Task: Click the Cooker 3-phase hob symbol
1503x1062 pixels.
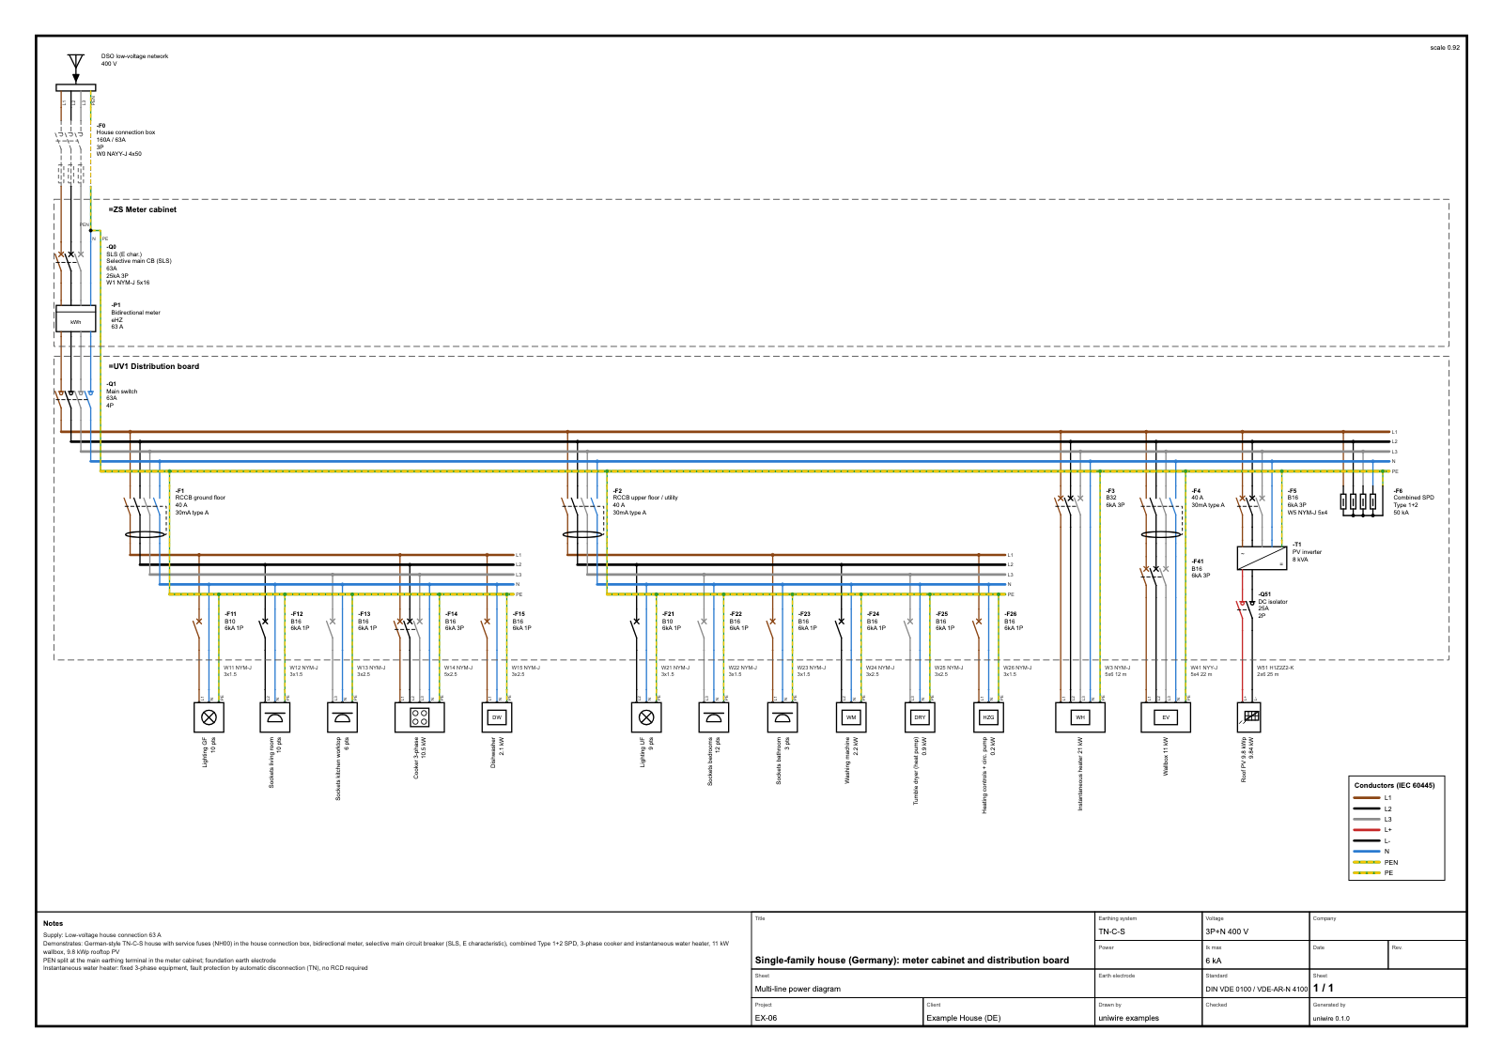Action: [420, 717]
